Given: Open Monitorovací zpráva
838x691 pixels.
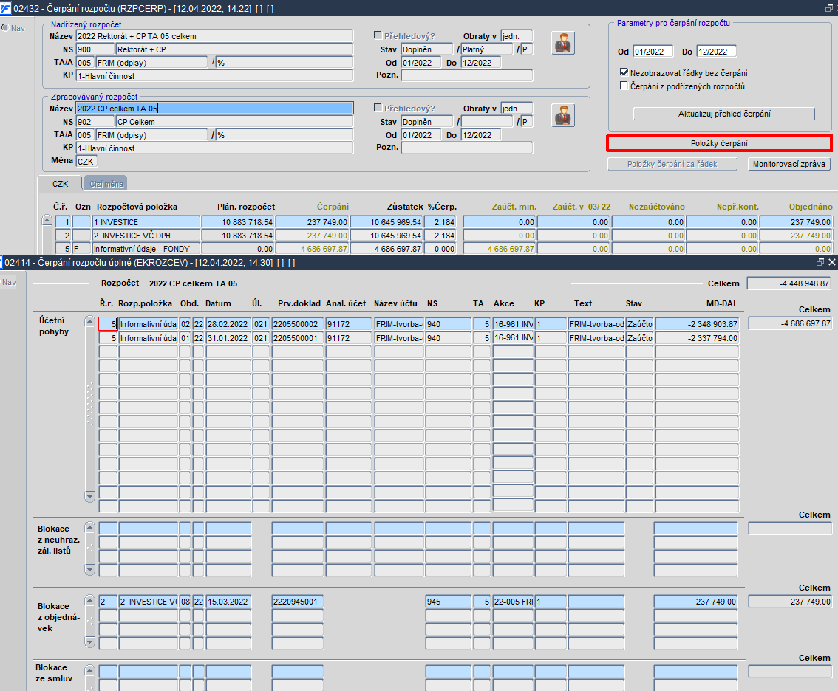Looking at the screenshot, I should tap(788, 164).
